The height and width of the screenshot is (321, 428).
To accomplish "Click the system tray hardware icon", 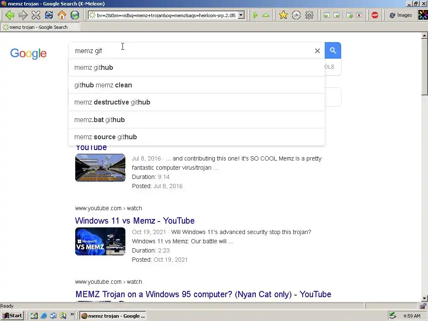I will [x=393, y=316].
